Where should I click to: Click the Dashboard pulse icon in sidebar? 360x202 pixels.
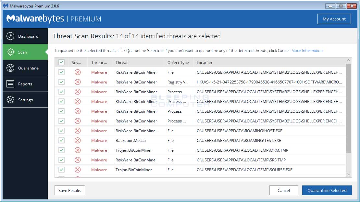(10, 36)
